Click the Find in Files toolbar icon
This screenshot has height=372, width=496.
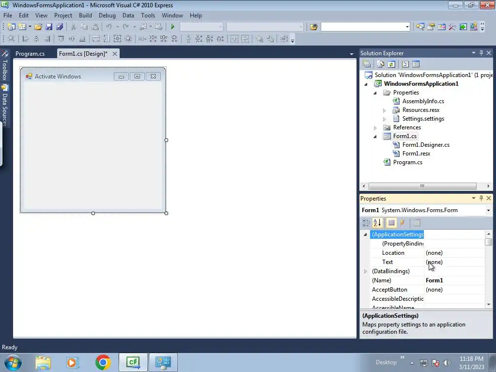click(313, 27)
